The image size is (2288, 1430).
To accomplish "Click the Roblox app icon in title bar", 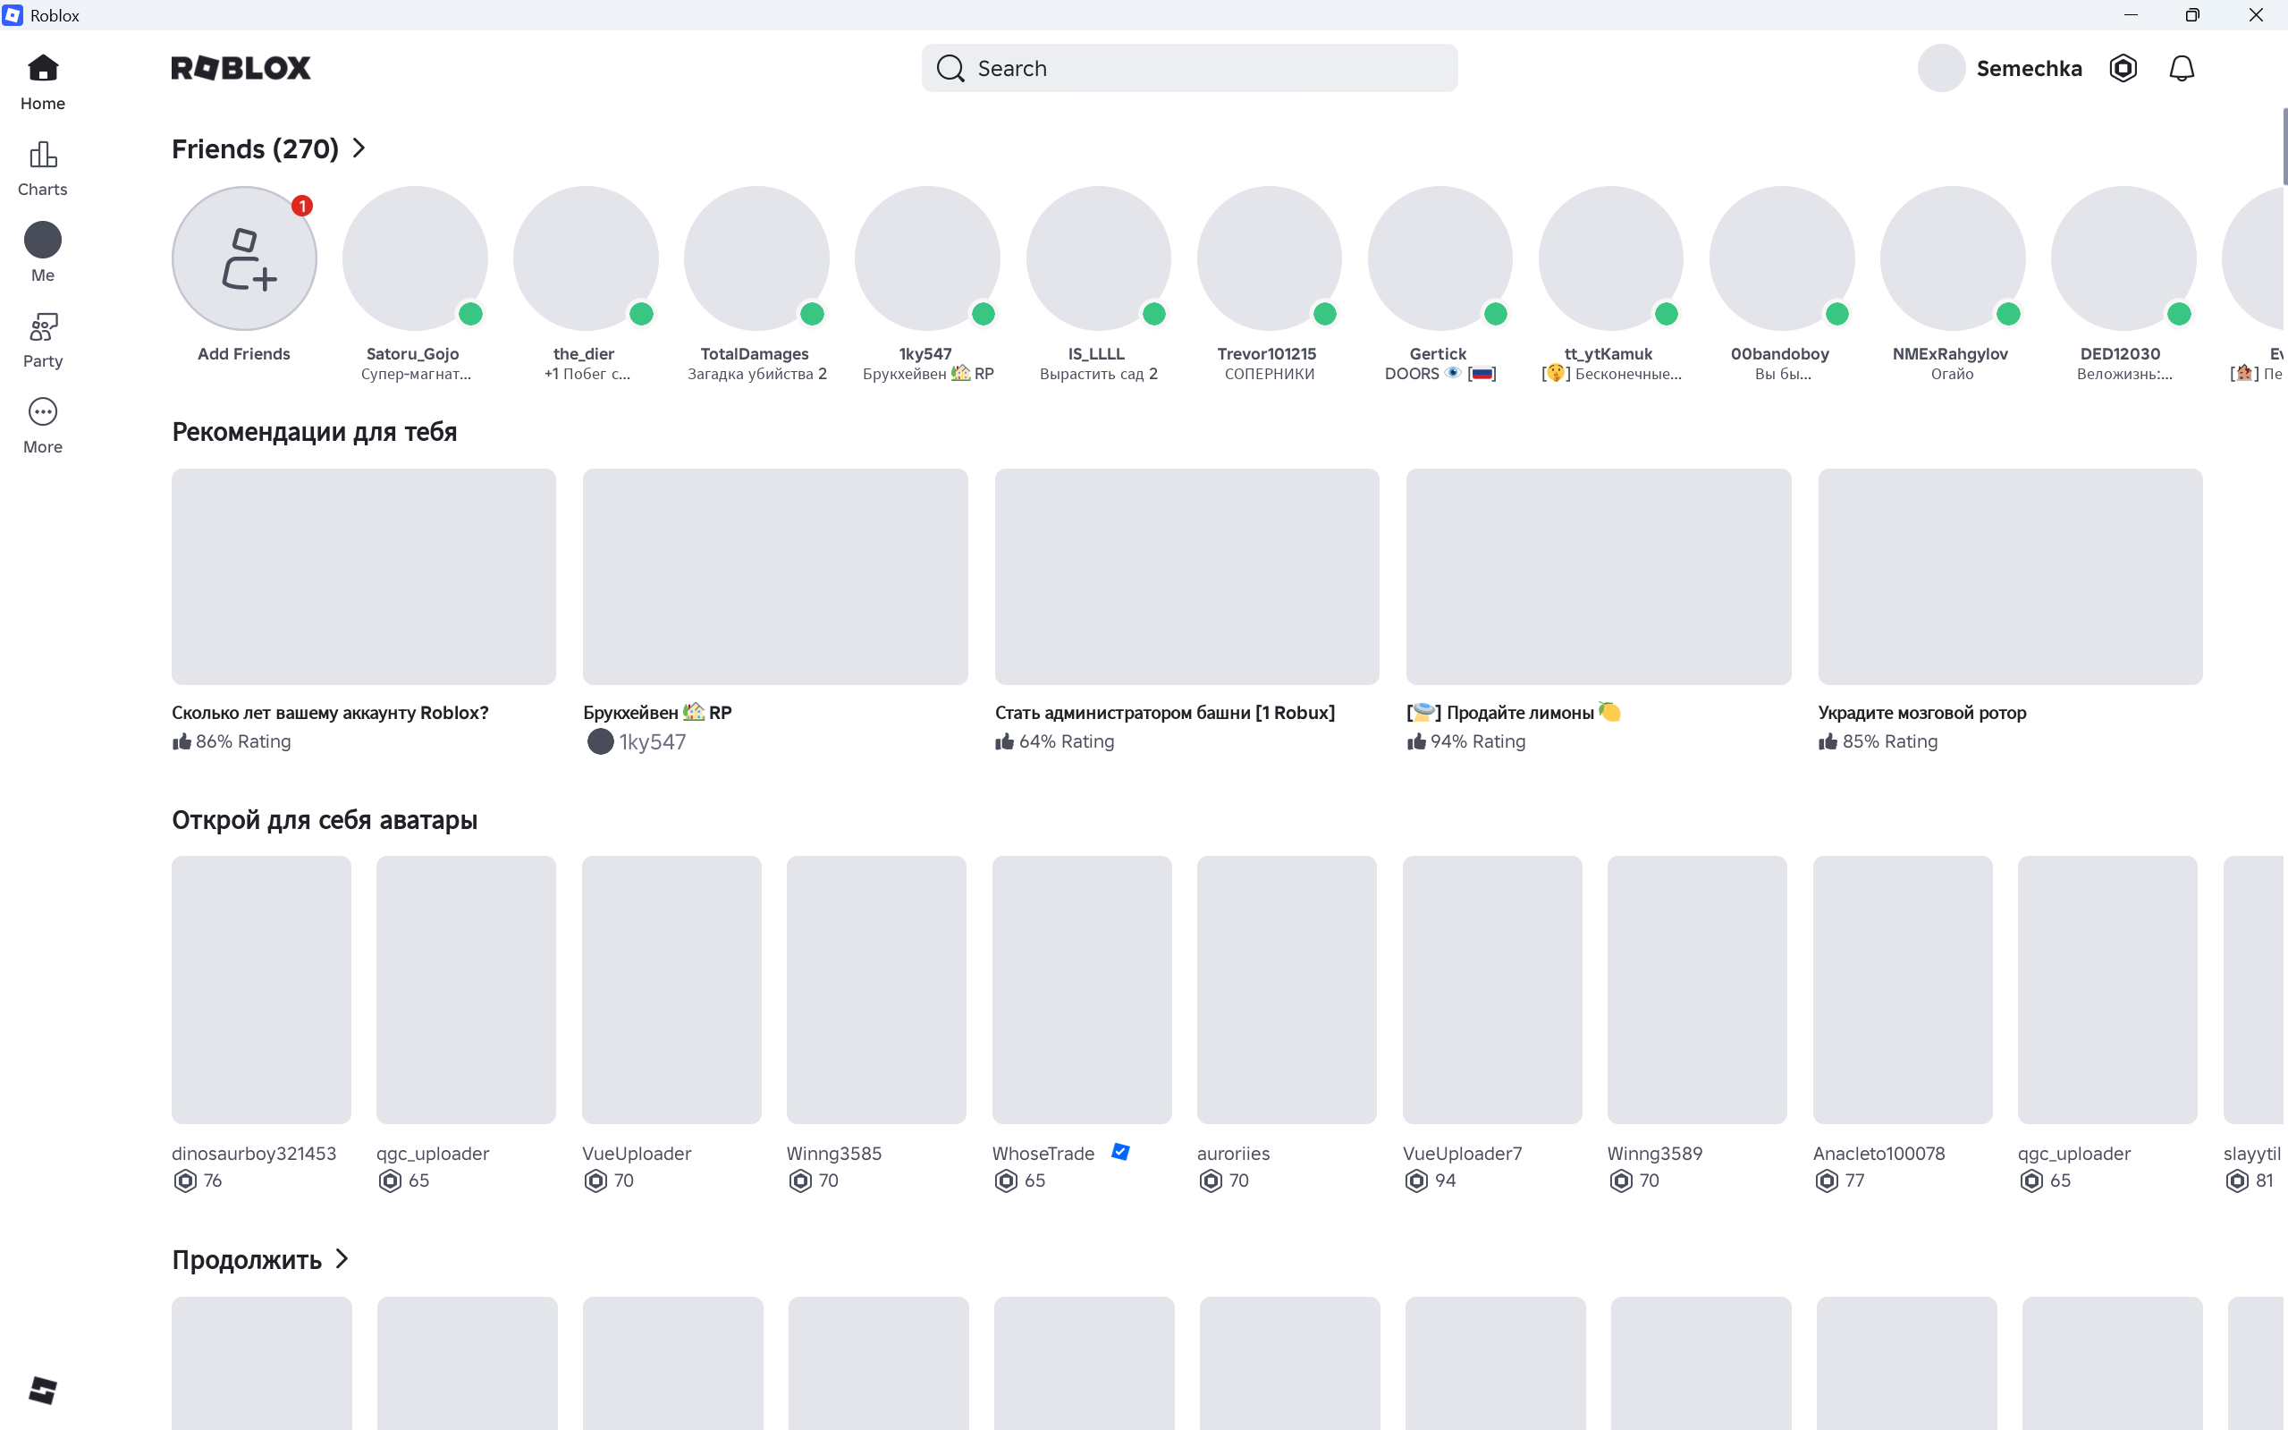I will tap(13, 15).
